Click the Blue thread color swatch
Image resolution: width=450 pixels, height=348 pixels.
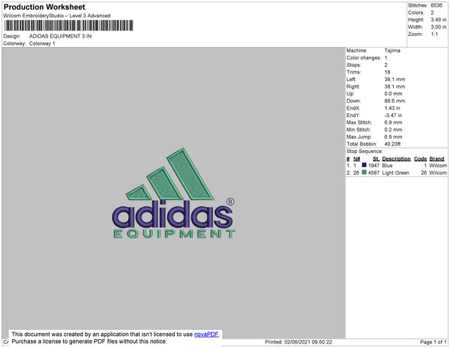(x=364, y=165)
